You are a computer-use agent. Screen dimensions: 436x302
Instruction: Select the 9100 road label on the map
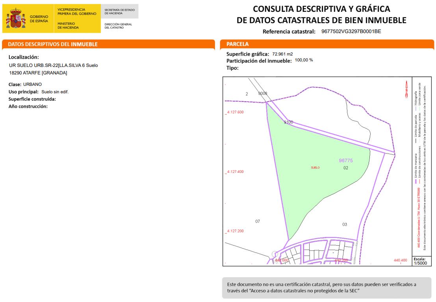(288, 122)
